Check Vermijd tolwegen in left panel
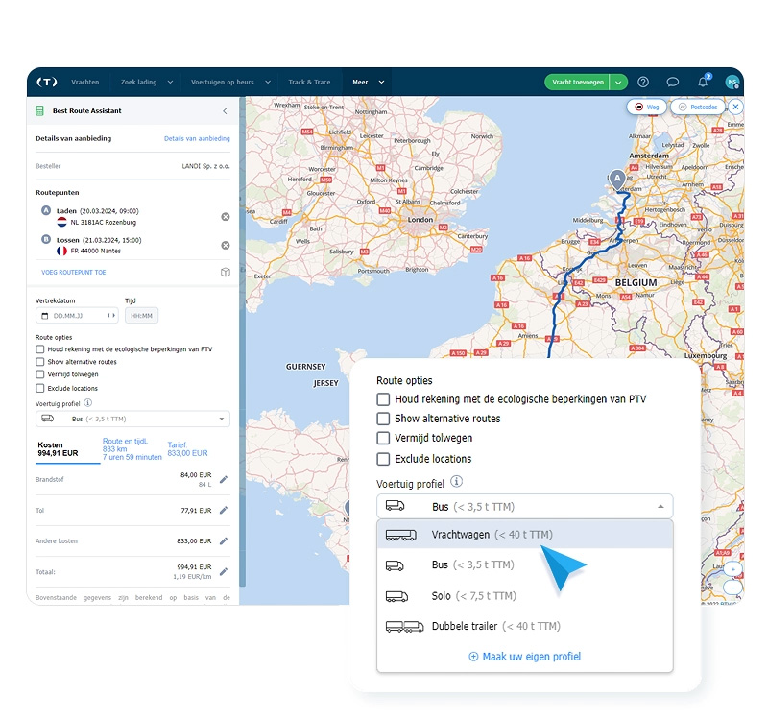This screenshot has height=720, width=768. [40, 374]
